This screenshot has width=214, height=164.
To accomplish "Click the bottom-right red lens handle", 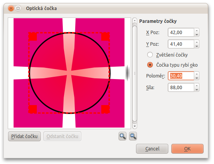I will pos(105,109).
